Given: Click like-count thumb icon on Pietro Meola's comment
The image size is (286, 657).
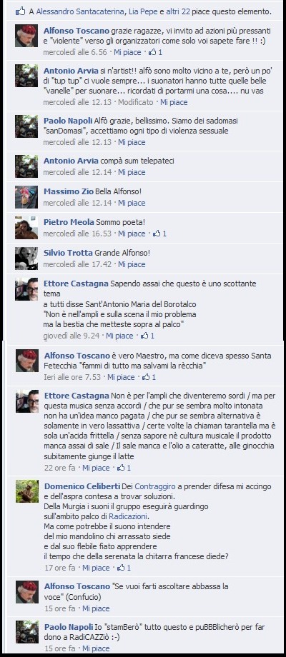Looking at the screenshot, I should [157, 234].
